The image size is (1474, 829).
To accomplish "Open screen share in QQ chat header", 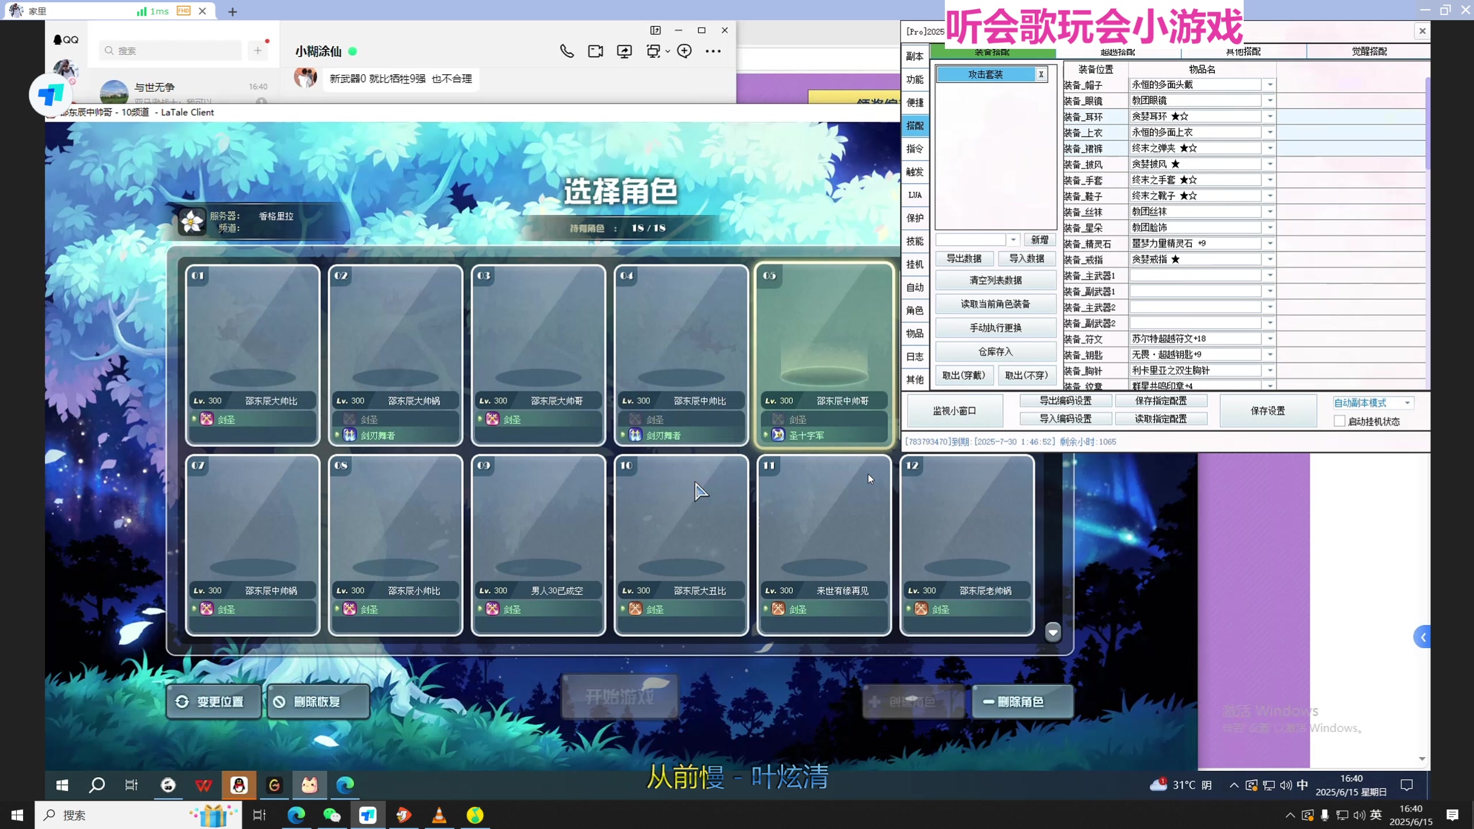I will [624, 51].
